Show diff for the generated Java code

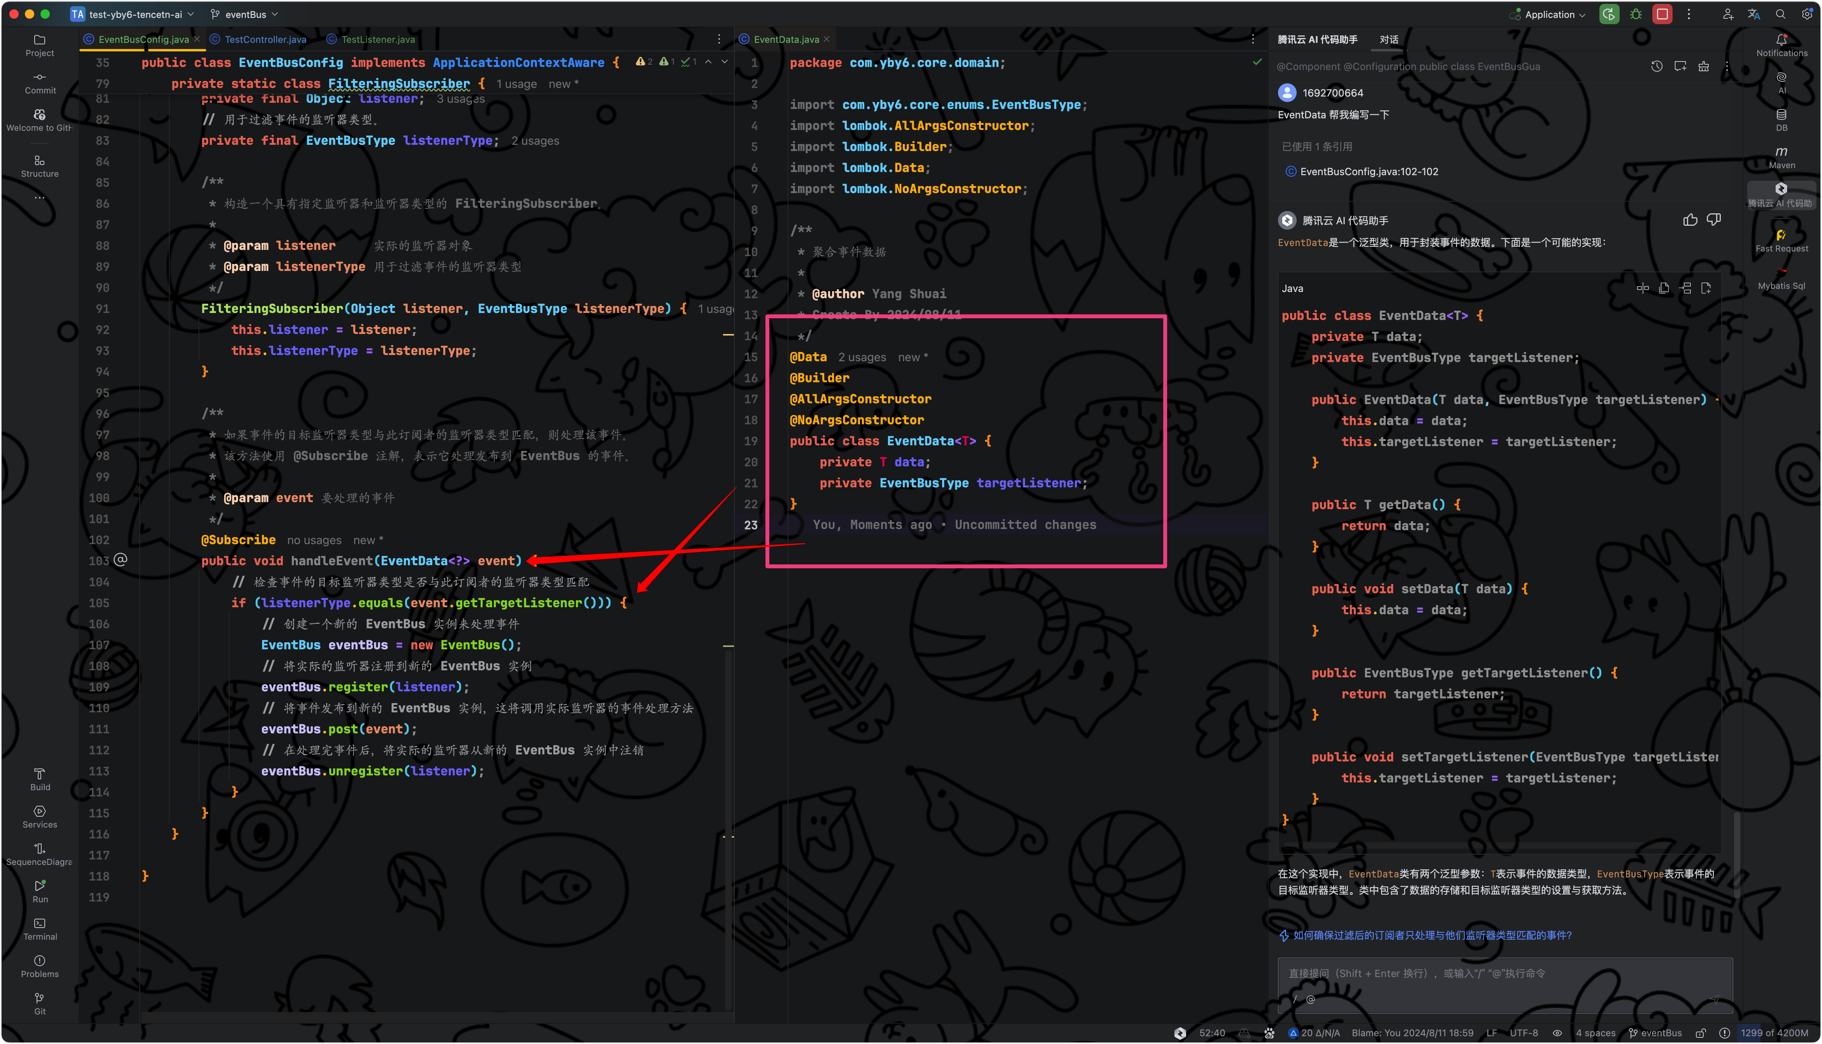(x=1642, y=288)
